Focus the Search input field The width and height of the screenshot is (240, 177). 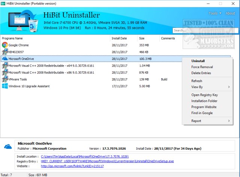tap(205, 30)
